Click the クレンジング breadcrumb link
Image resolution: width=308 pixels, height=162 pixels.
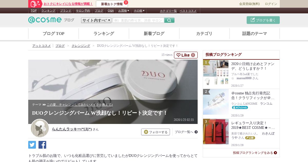[x=81, y=46]
